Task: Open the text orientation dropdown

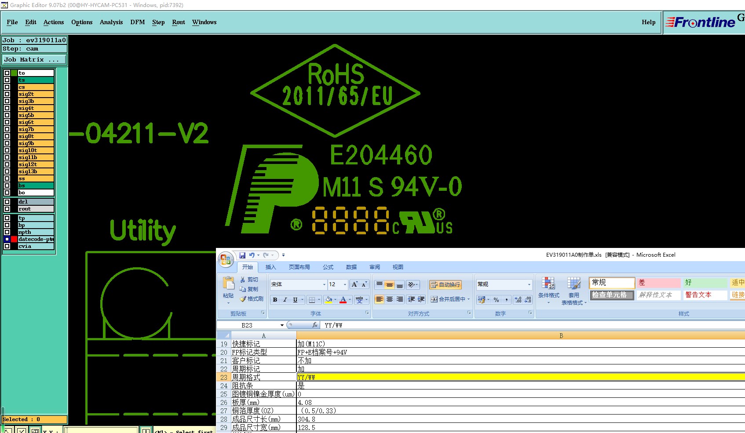Action: click(413, 284)
